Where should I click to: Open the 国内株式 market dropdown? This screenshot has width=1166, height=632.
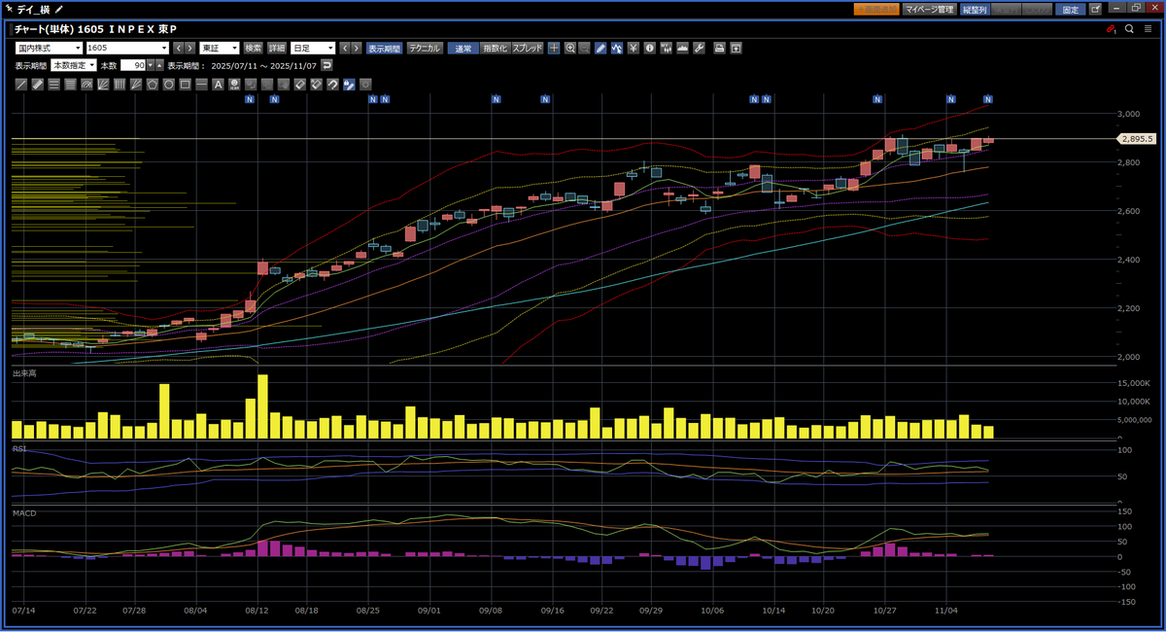tap(49, 48)
